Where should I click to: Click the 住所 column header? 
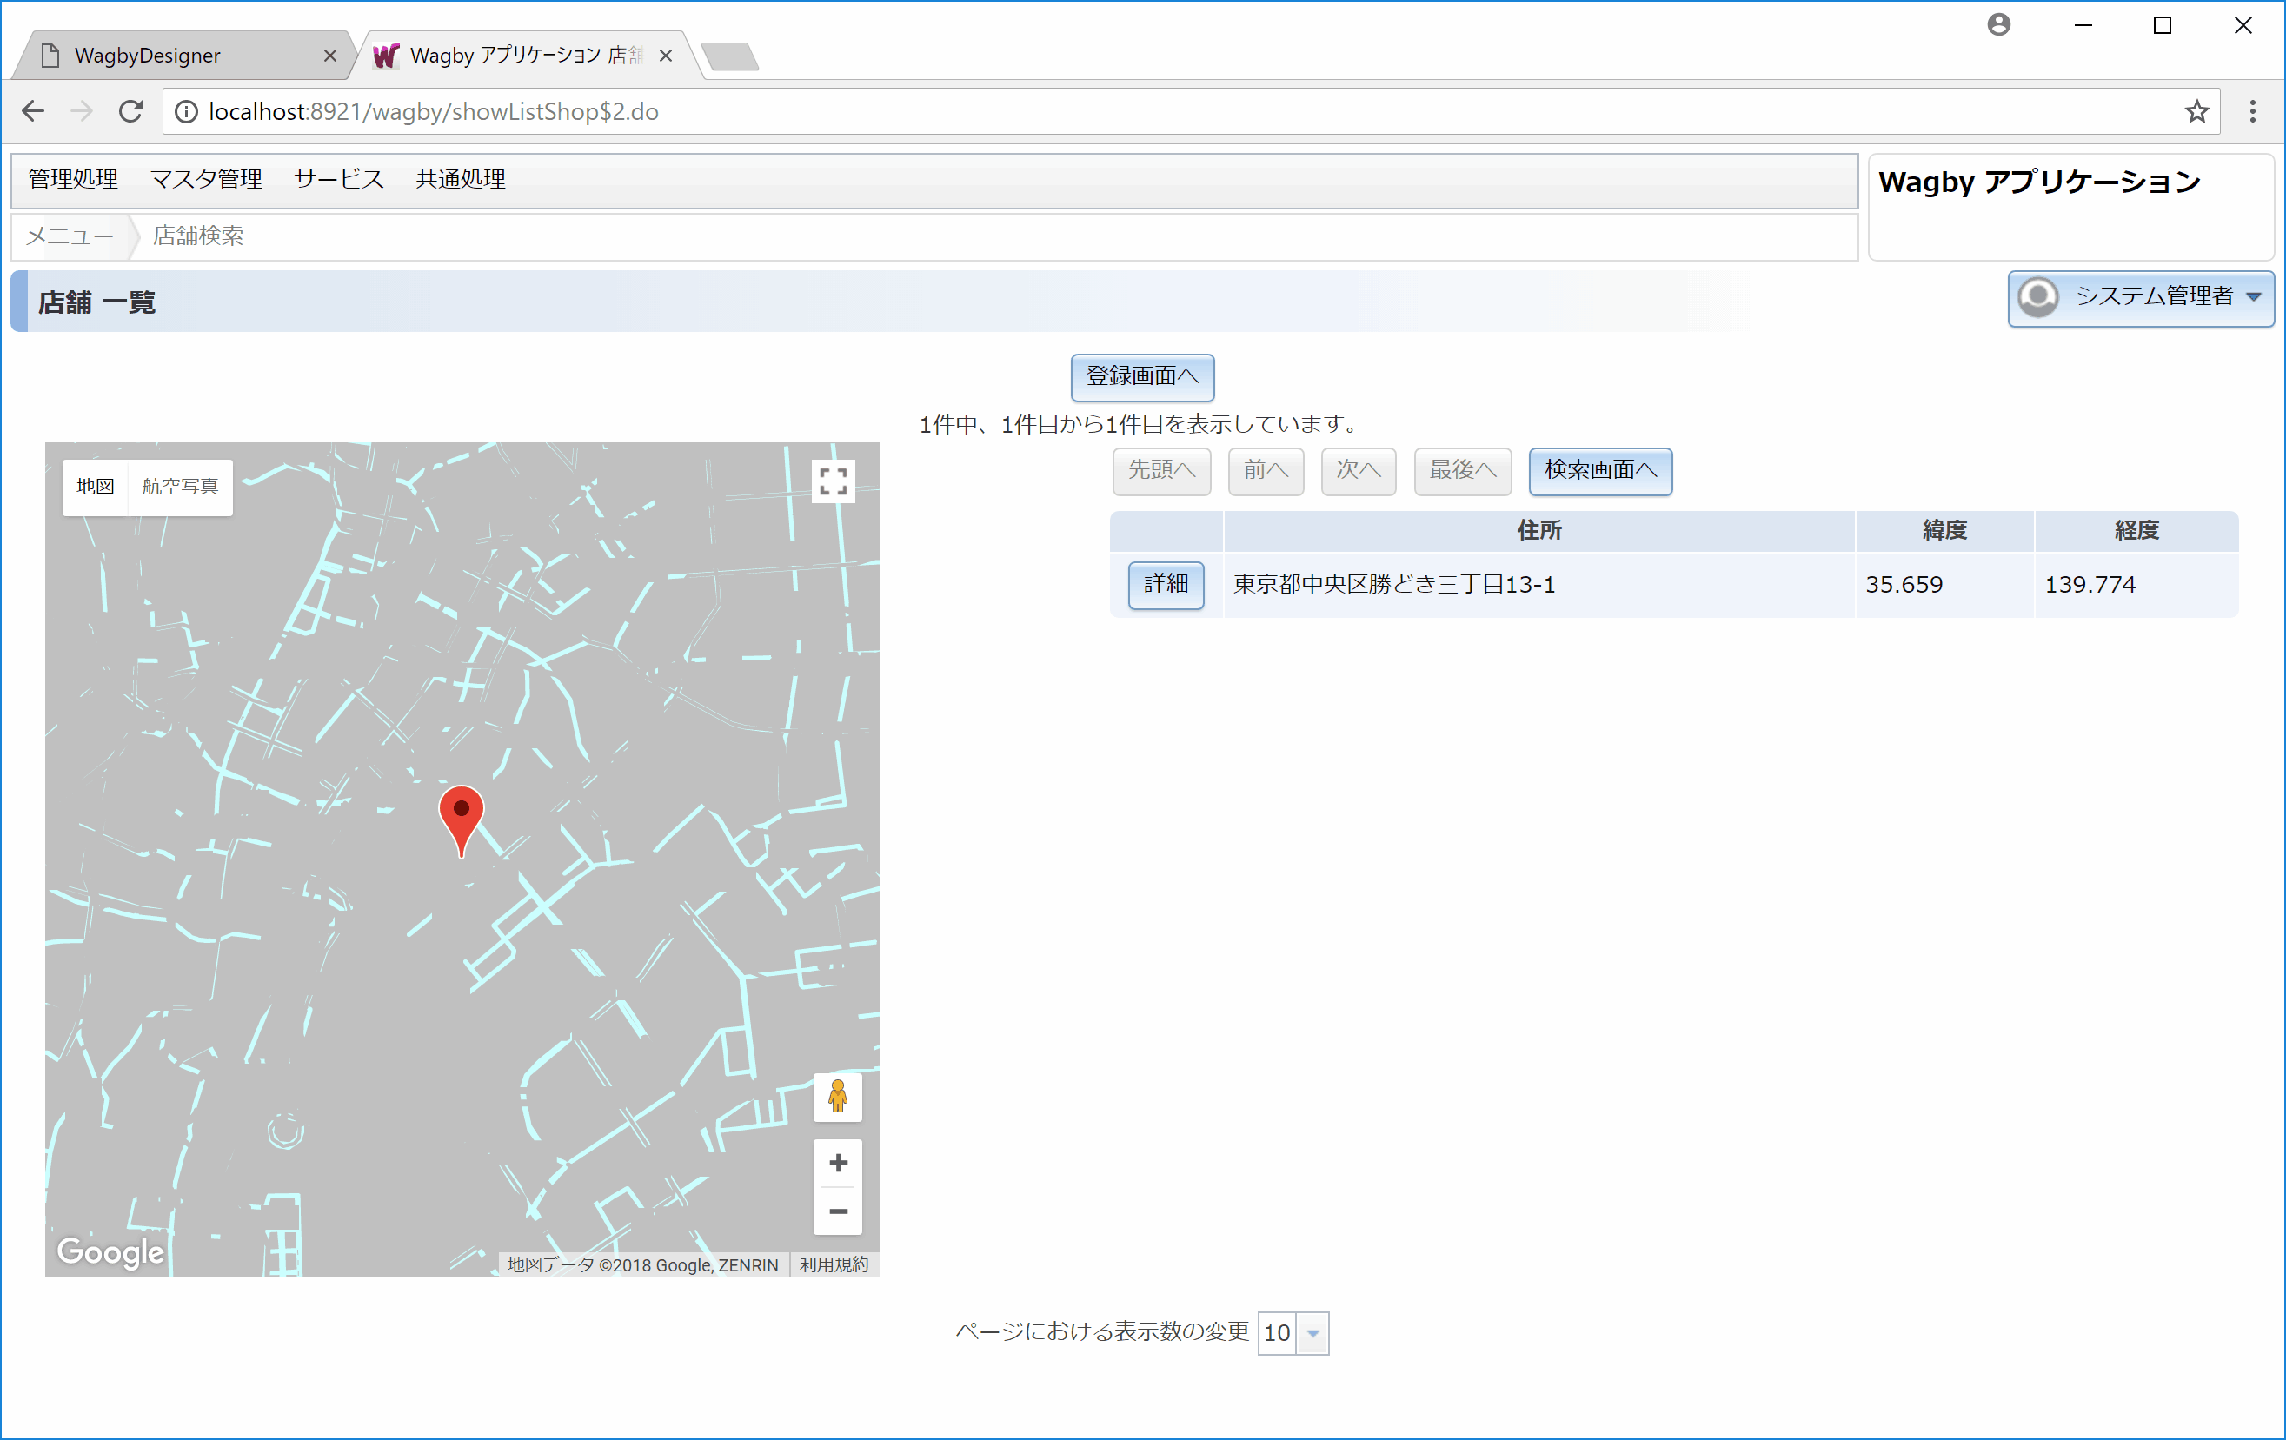pyautogui.click(x=1538, y=531)
